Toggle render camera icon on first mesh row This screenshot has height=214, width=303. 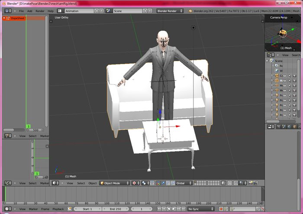point(295,81)
